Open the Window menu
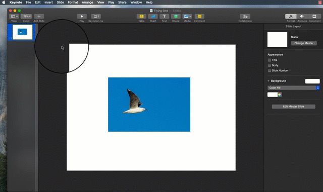Screen dimensions: 323x192 [136, 3]
